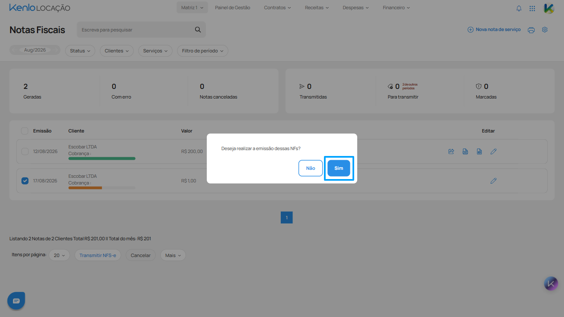This screenshot has height=317, width=564.
Task: Click the green progress bar of first invoice
Action: pos(102,158)
